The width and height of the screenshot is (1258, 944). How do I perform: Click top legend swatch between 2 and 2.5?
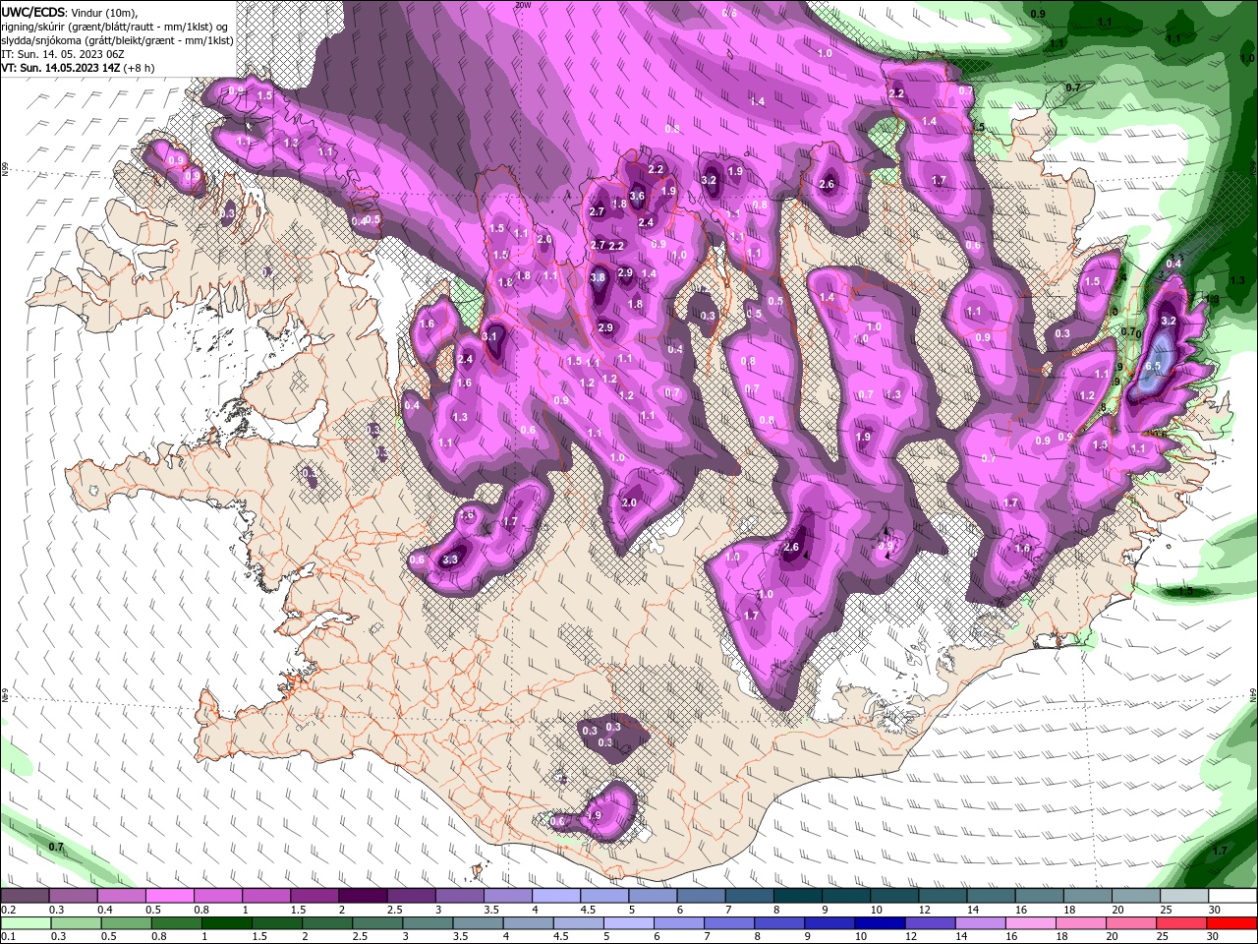363,896
